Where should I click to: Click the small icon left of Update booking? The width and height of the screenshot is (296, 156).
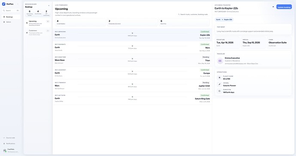pos(273,7)
